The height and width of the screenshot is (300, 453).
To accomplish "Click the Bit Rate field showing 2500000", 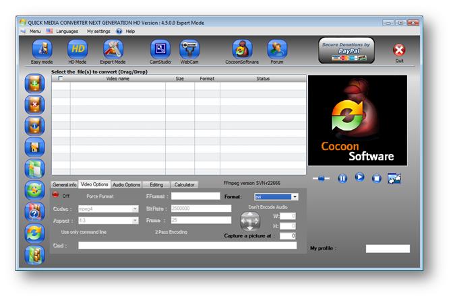I will click(x=201, y=209).
